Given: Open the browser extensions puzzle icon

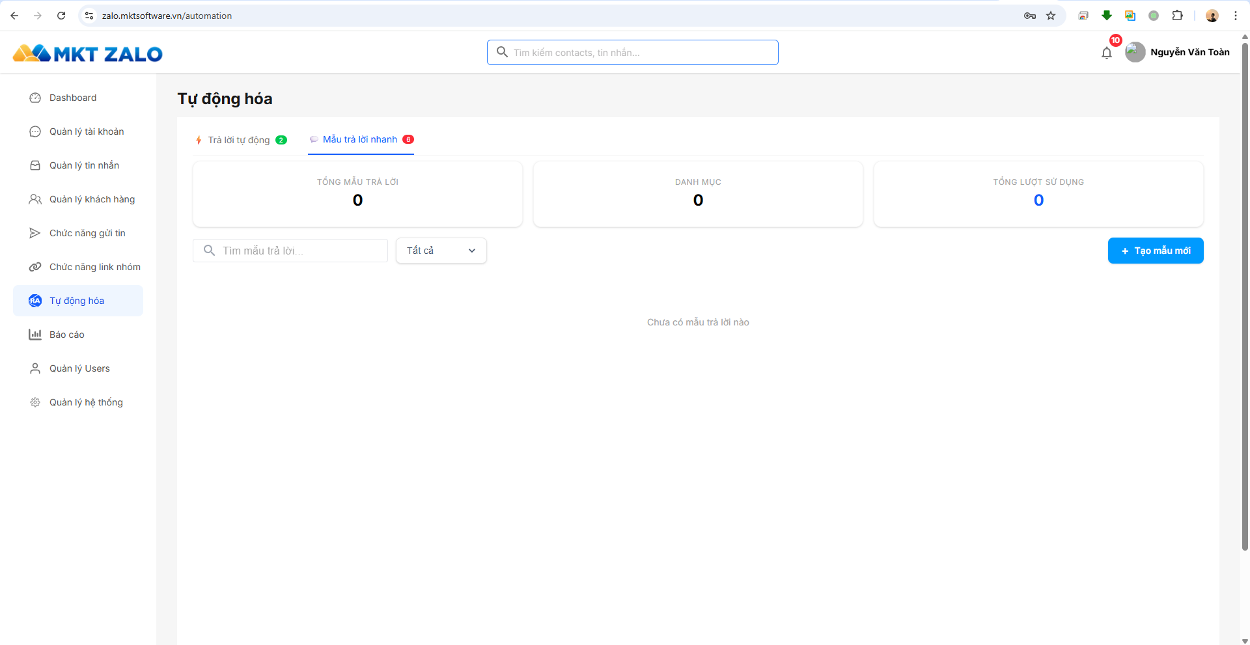Looking at the screenshot, I should tap(1177, 16).
